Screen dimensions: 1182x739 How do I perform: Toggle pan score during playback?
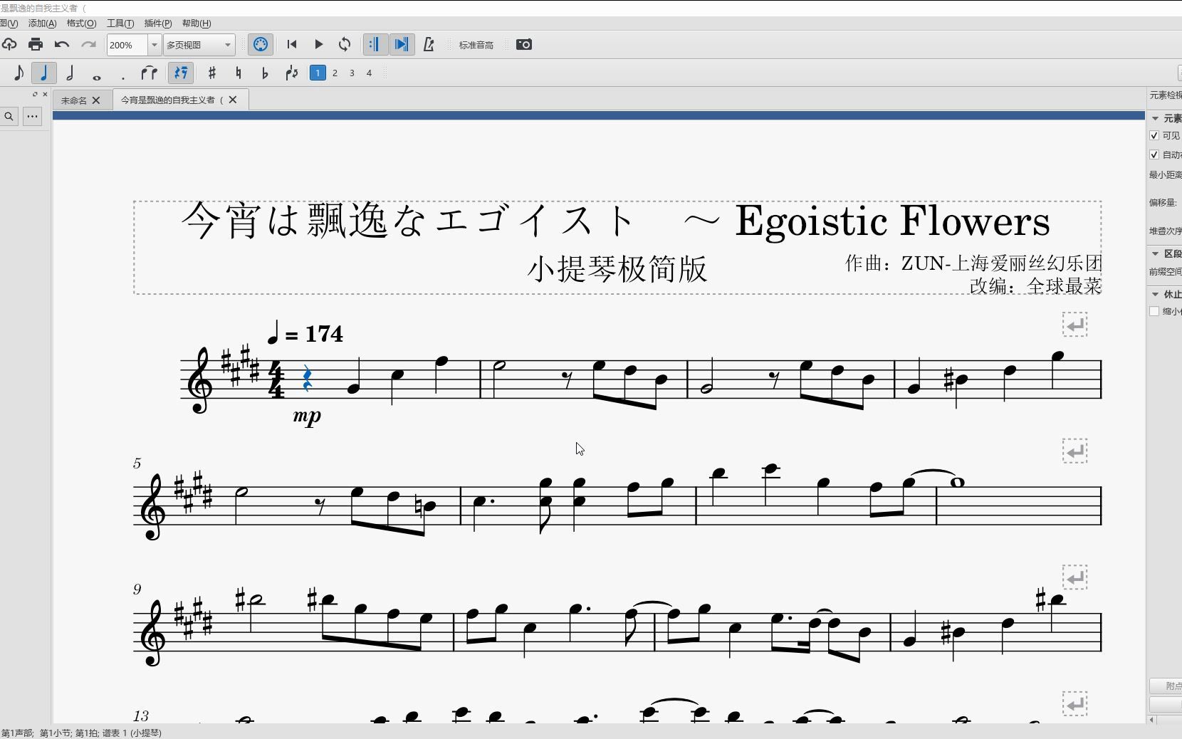pos(402,45)
